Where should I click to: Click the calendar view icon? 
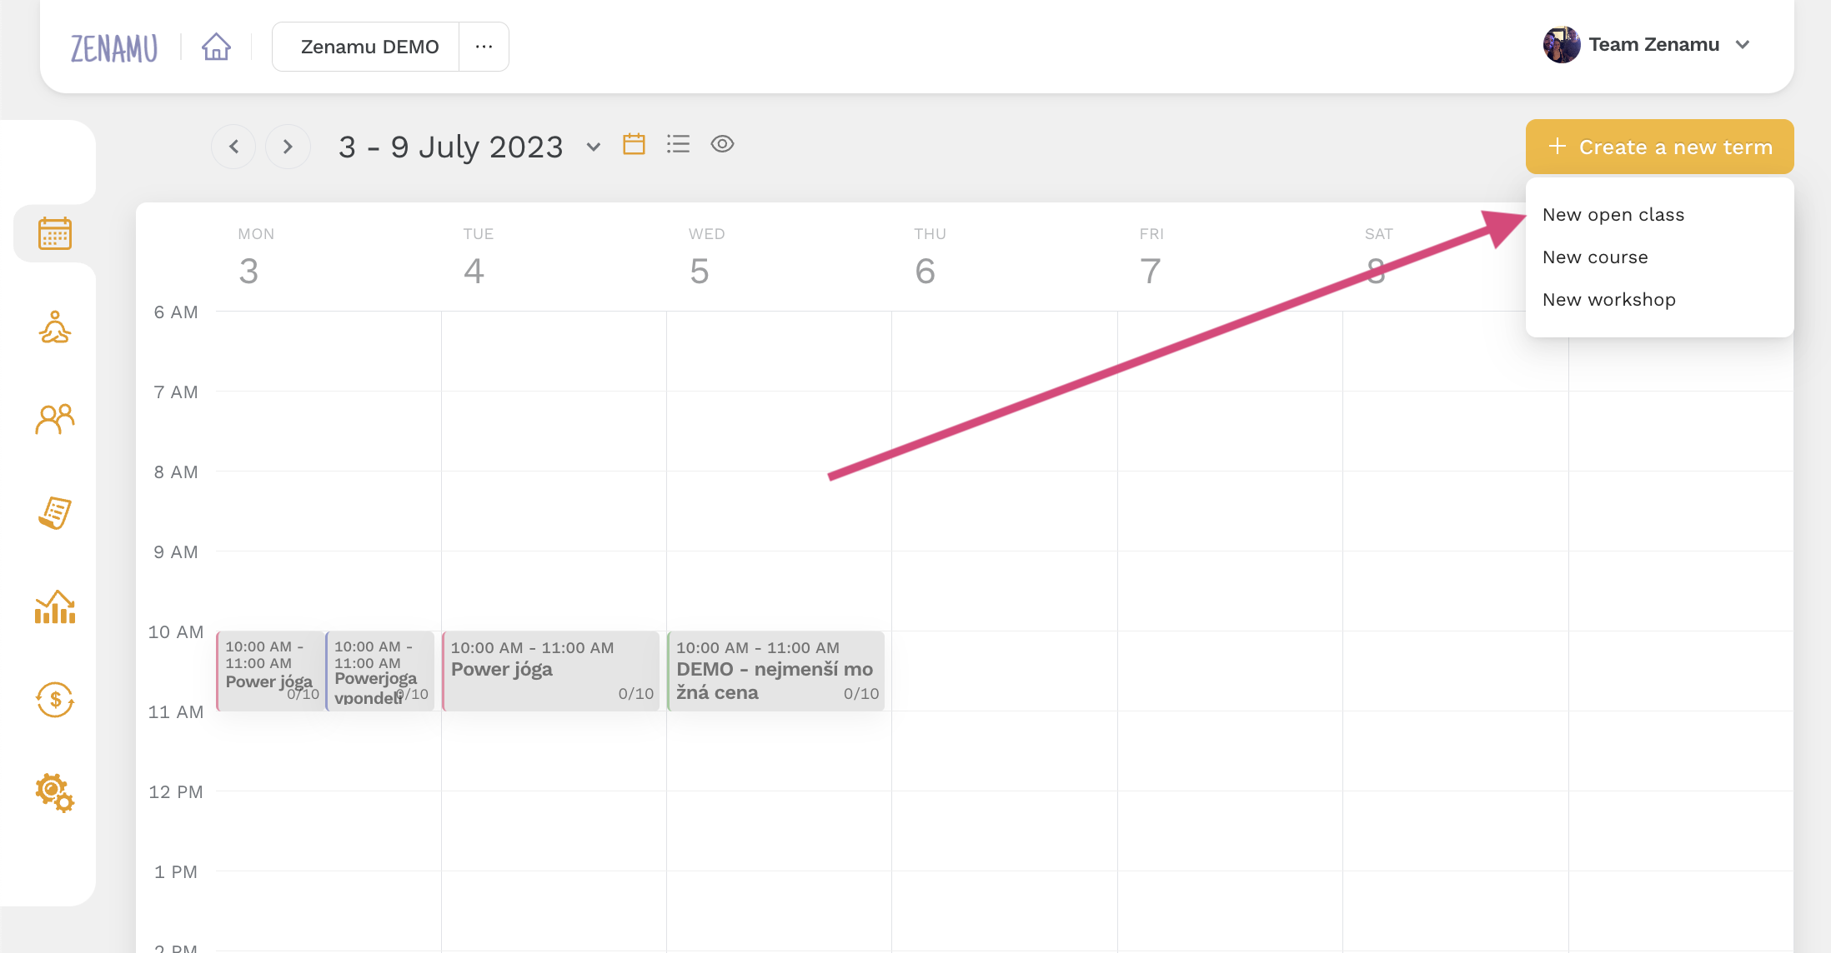pos(634,145)
